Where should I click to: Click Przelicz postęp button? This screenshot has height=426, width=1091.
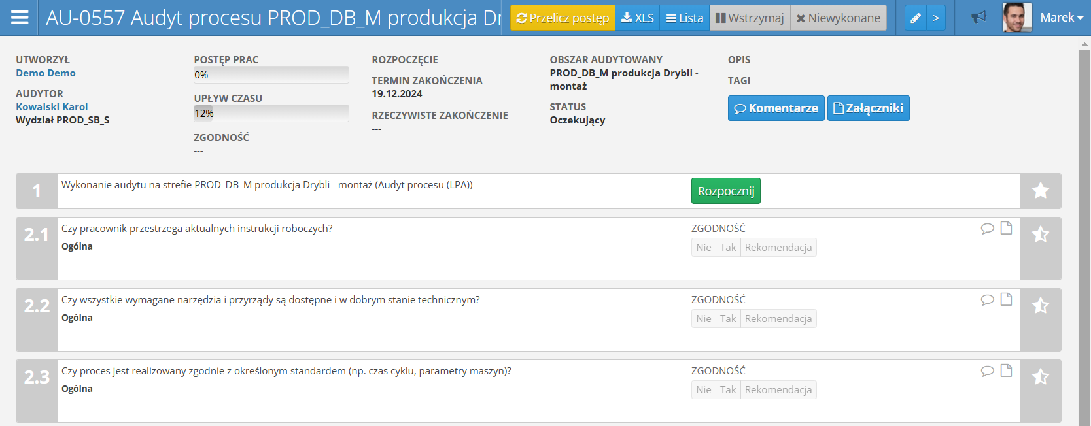(x=563, y=18)
